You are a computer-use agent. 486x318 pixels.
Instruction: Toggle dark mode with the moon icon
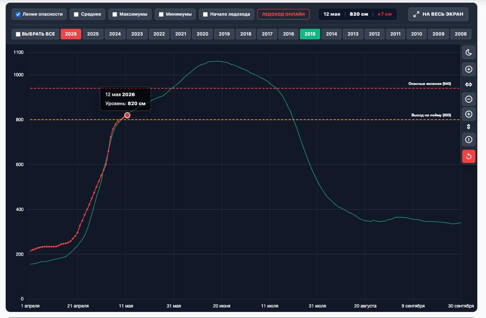(469, 52)
